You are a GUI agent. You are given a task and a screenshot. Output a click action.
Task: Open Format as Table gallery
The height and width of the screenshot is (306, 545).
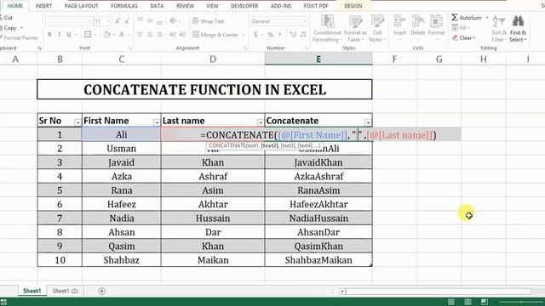coord(355,28)
